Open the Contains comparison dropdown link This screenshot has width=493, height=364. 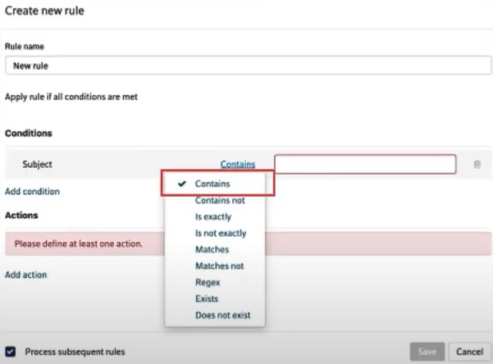click(x=238, y=164)
